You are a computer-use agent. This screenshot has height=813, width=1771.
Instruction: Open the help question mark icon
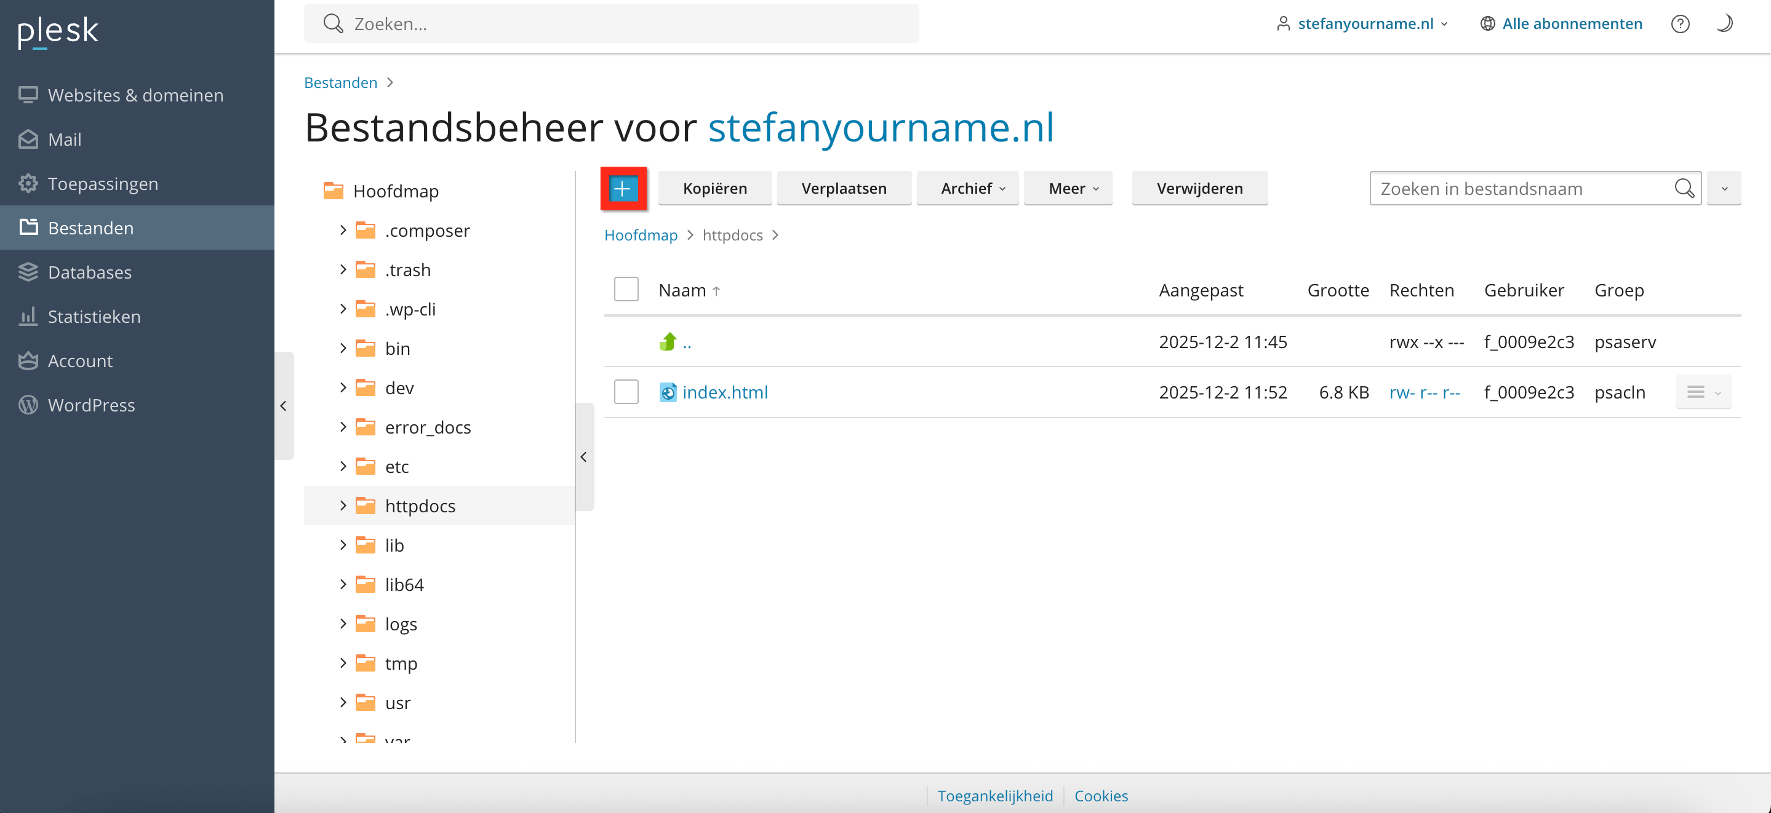(x=1679, y=24)
